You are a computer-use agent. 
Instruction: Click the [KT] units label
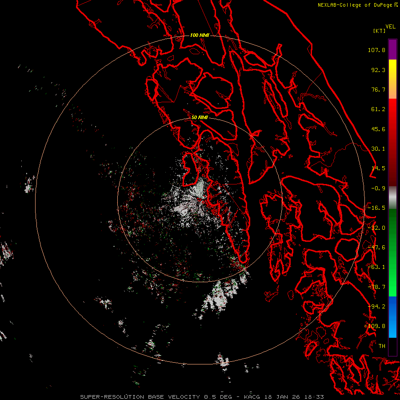(x=380, y=31)
